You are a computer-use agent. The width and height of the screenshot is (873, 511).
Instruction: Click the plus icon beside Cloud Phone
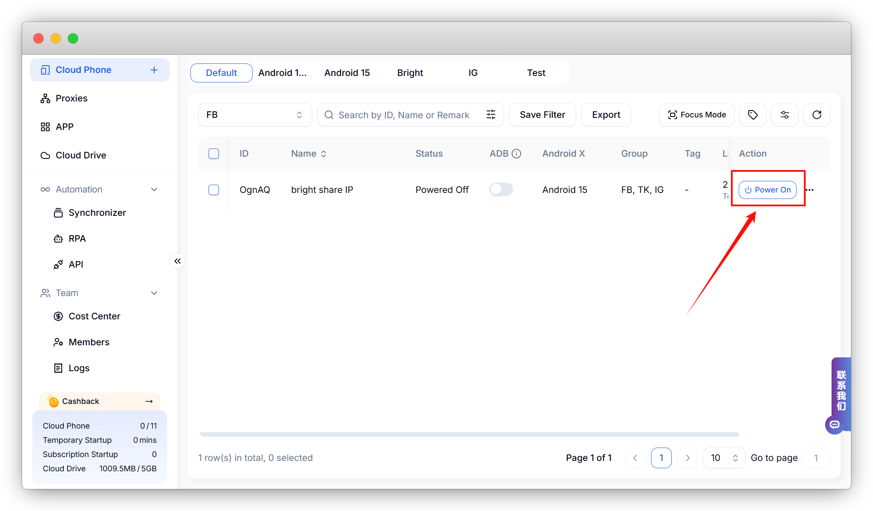[x=154, y=70]
